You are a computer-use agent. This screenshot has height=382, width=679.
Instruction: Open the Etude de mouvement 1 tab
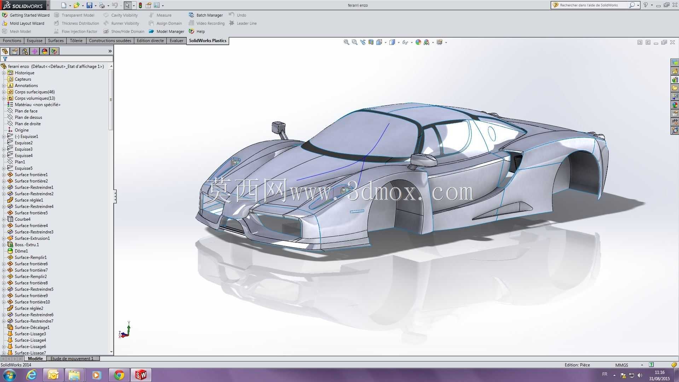[x=72, y=359]
